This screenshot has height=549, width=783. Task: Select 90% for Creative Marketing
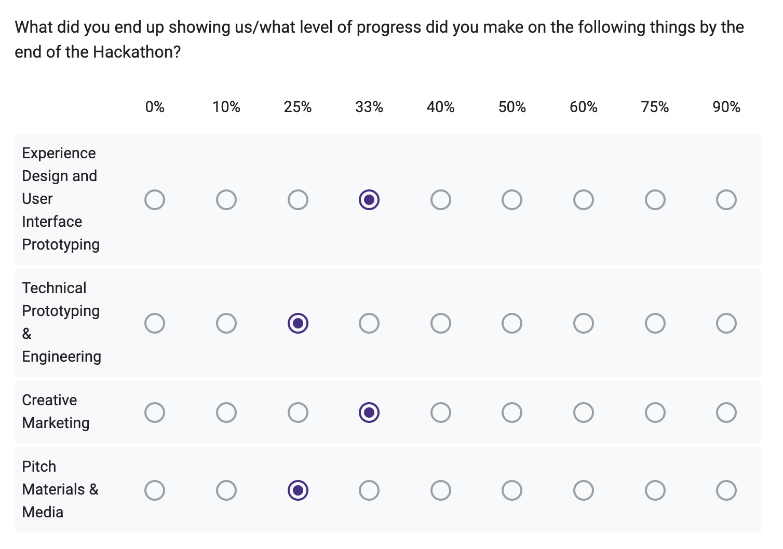[726, 413]
